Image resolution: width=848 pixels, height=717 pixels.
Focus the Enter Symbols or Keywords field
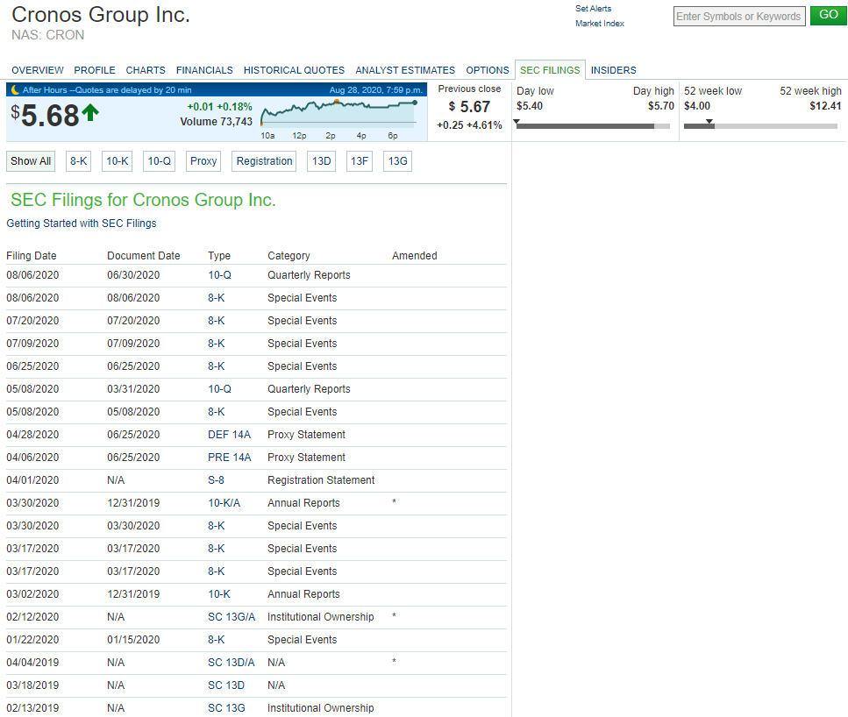pyautogui.click(x=739, y=17)
